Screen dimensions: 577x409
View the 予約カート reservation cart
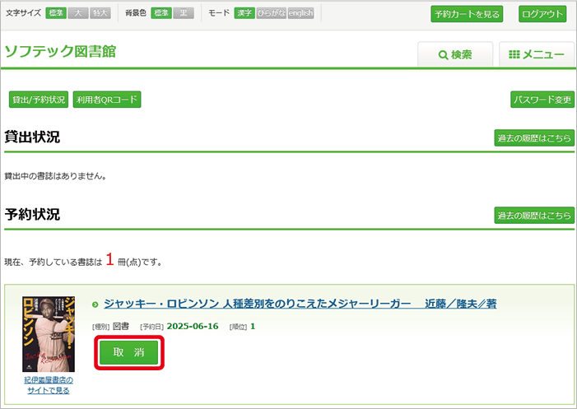tap(466, 14)
